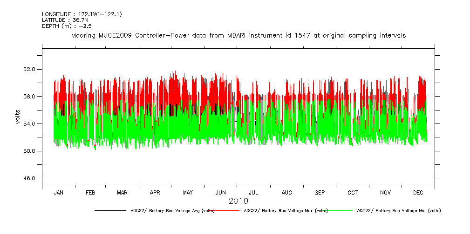Screen dimensions: 470x234
Task: Click the Battery Bus Voltage Min legend label
Action: click(398, 211)
